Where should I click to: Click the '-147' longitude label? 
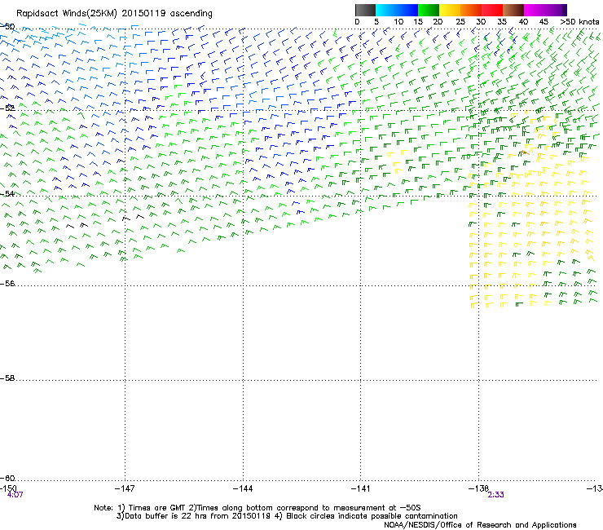(125, 488)
